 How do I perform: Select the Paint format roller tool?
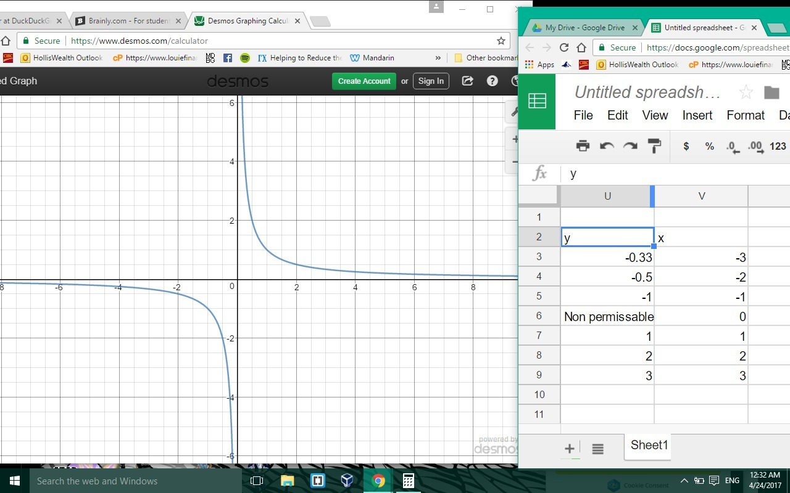pos(654,146)
